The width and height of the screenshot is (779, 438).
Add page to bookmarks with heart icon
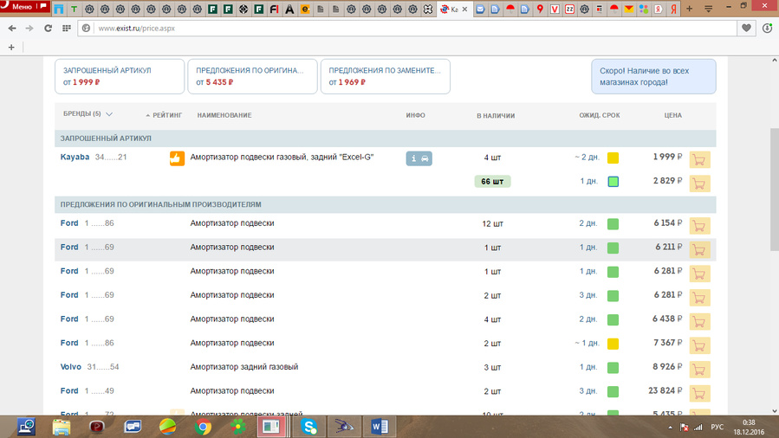coord(746,29)
